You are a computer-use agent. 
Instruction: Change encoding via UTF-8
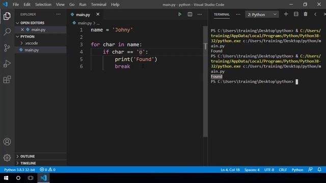(x=269, y=170)
